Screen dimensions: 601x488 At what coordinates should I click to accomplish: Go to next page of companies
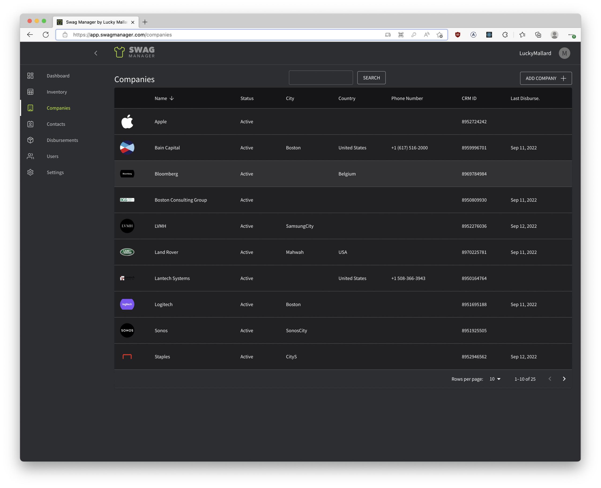point(564,379)
